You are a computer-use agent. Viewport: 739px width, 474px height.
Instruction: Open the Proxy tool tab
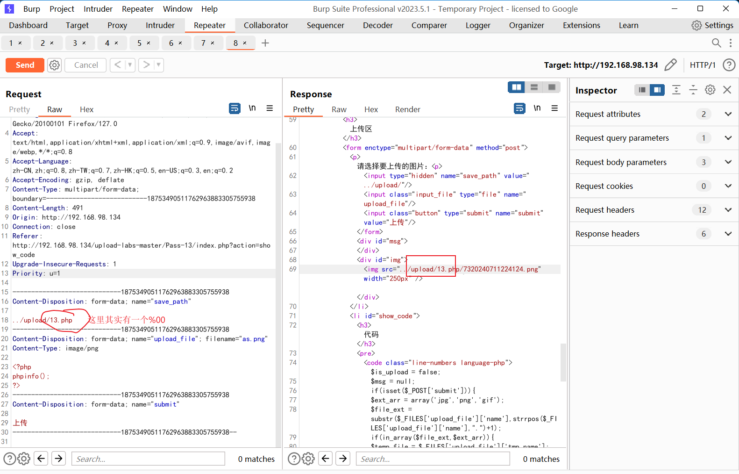click(117, 25)
